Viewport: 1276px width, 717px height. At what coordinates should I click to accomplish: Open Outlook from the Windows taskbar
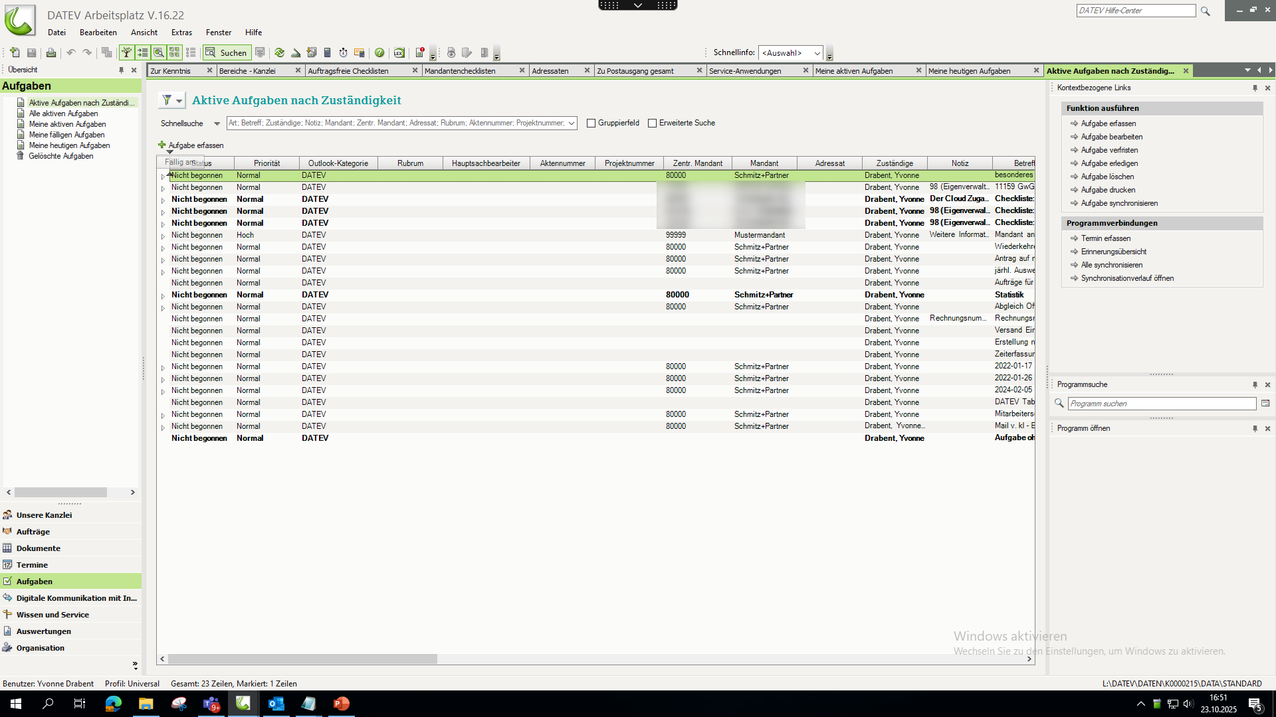[276, 704]
